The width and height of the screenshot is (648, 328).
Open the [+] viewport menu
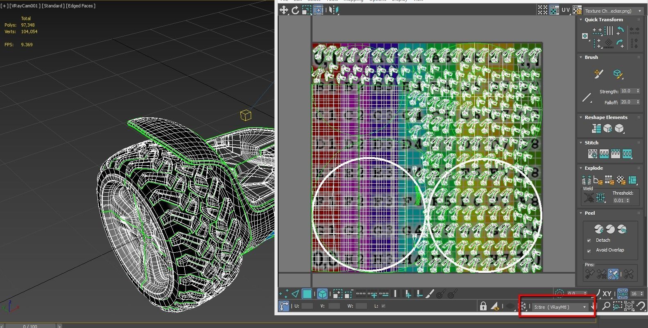click(4, 6)
